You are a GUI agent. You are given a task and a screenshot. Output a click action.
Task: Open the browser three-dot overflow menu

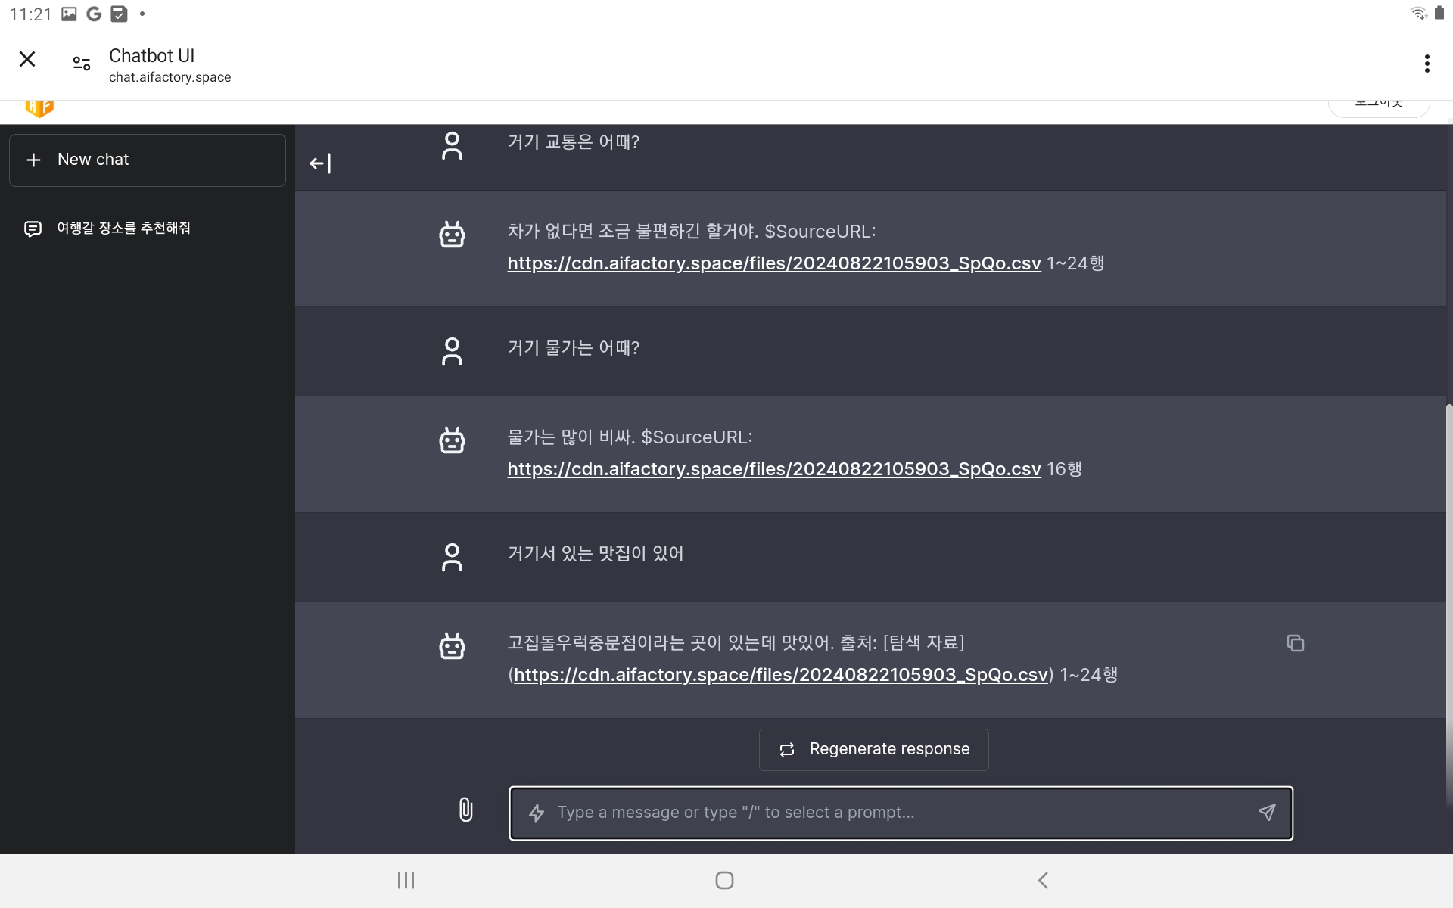(1427, 64)
